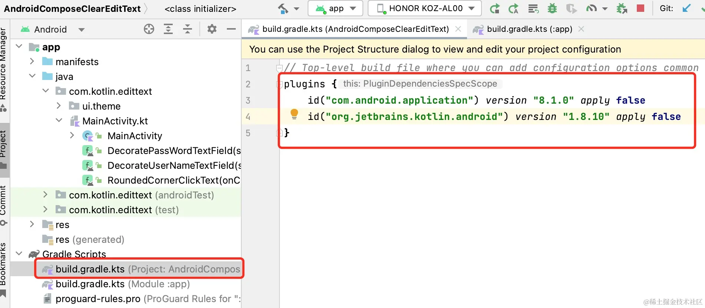Open the HONOR KOZ-AL00 device selector
Screen dimensions: 705x308
[x=425, y=9]
